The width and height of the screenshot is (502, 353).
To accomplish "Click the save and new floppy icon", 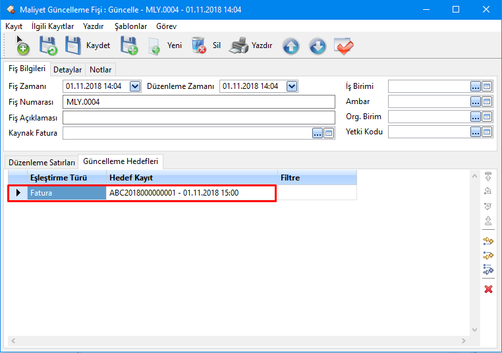I will (128, 46).
